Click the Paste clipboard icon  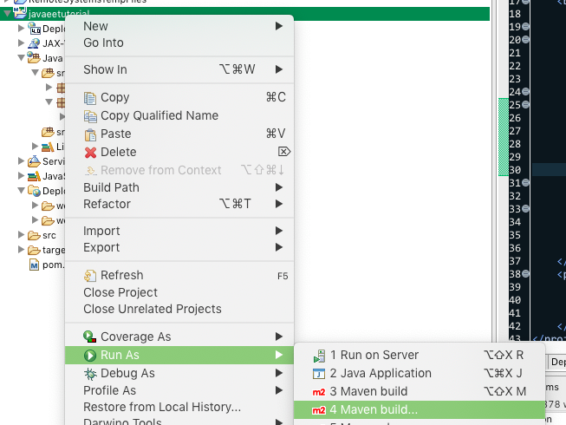(90, 134)
